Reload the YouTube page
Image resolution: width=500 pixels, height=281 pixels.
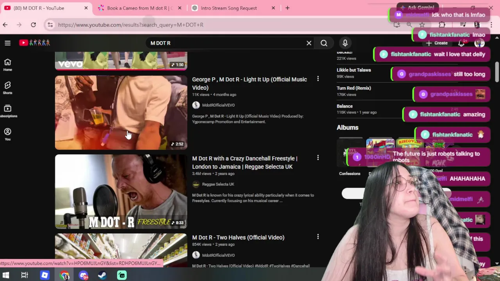[x=33, y=25]
